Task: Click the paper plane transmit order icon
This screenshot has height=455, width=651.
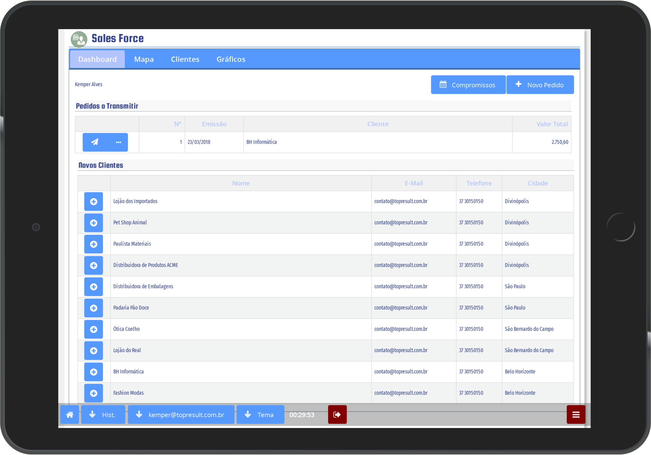Action: [x=95, y=142]
